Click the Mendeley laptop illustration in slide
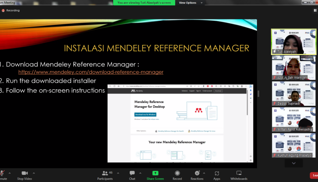Viewport: 318px width, 182px height. tap(197, 111)
